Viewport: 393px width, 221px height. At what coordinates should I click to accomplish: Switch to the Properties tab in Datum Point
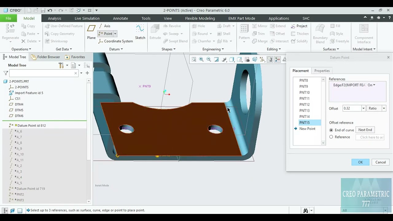[x=322, y=71]
